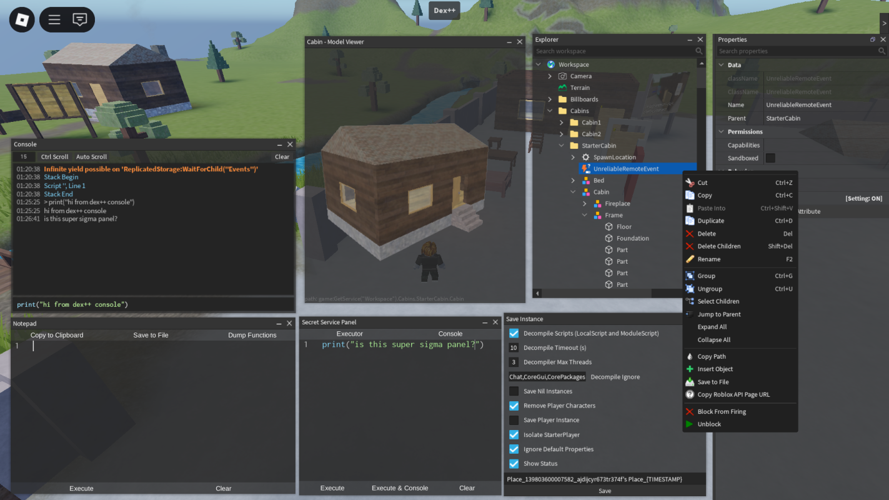Click the icon beside Group
889x500 pixels.
(690, 276)
